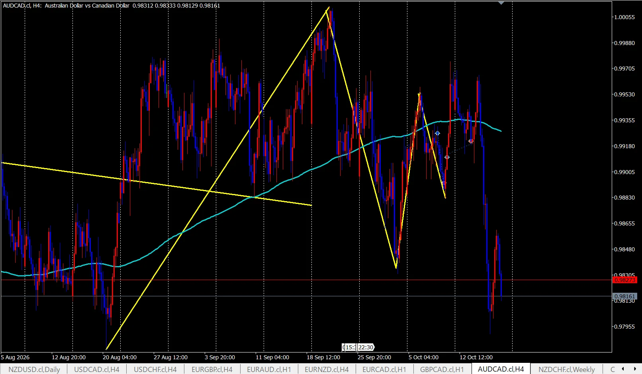The height and width of the screenshot is (374, 642).
Task: Click the 0.99530 price scale value
Action: [624, 94]
